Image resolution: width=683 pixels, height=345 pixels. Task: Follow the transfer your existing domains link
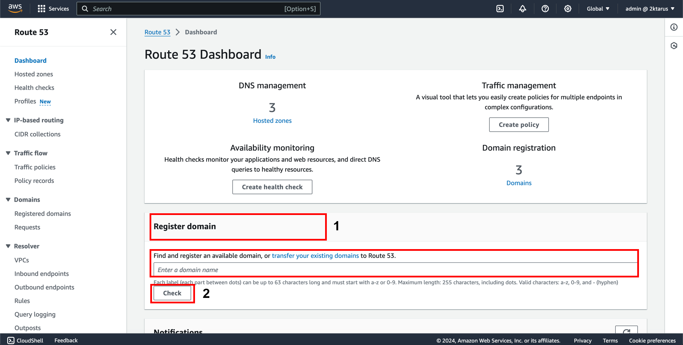click(315, 256)
